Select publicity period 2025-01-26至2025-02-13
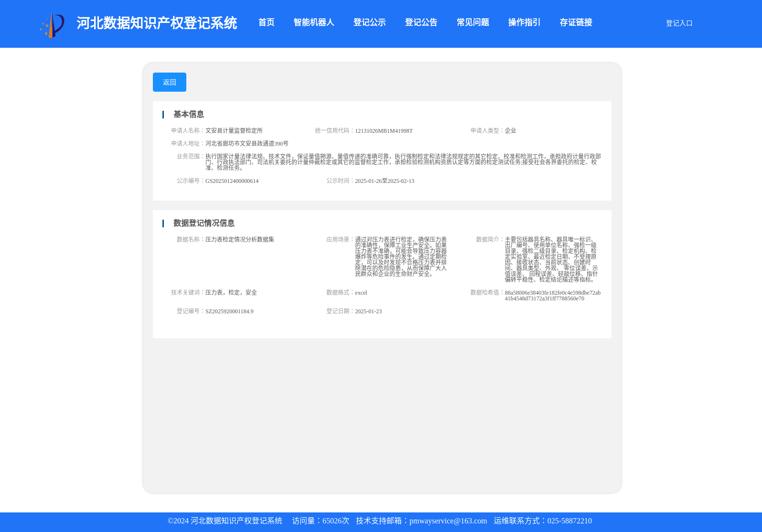 tap(385, 181)
